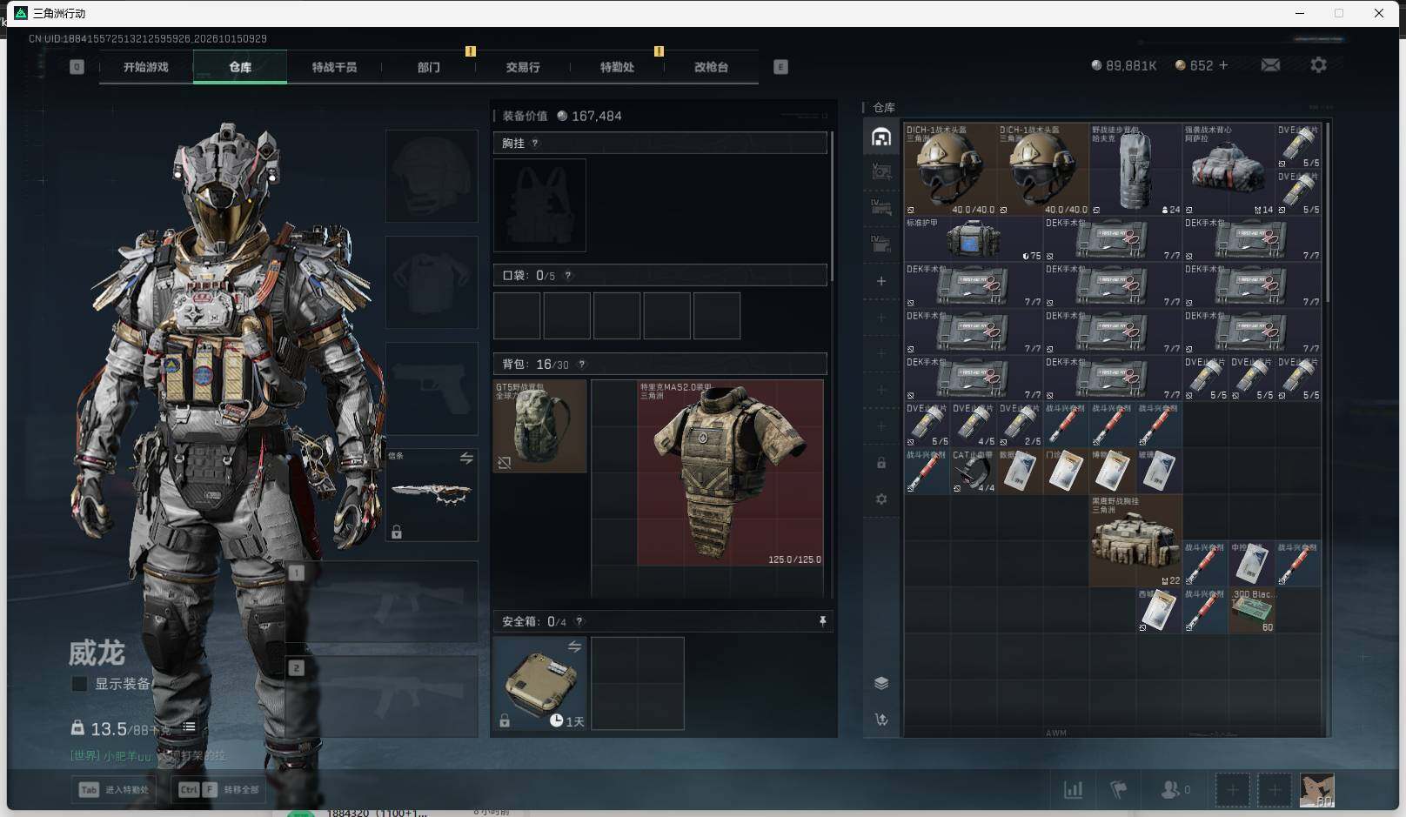
Task: Open the flag icon in bottom bar
Action: tap(1119, 790)
